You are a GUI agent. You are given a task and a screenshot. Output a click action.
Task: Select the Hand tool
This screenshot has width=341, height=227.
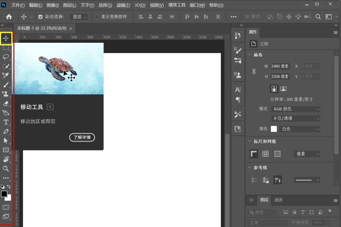[6, 159]
